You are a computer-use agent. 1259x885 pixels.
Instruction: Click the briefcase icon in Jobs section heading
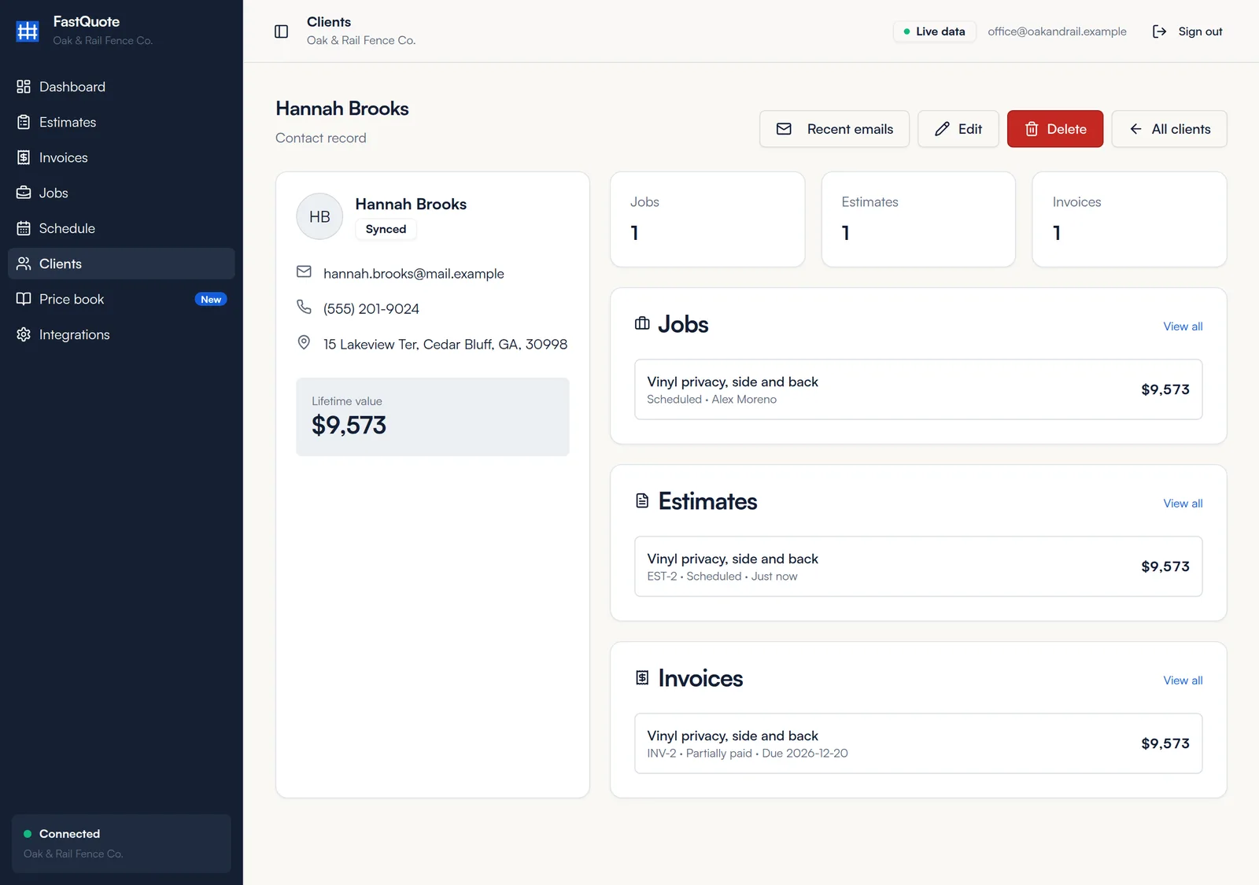coord(642,323)
